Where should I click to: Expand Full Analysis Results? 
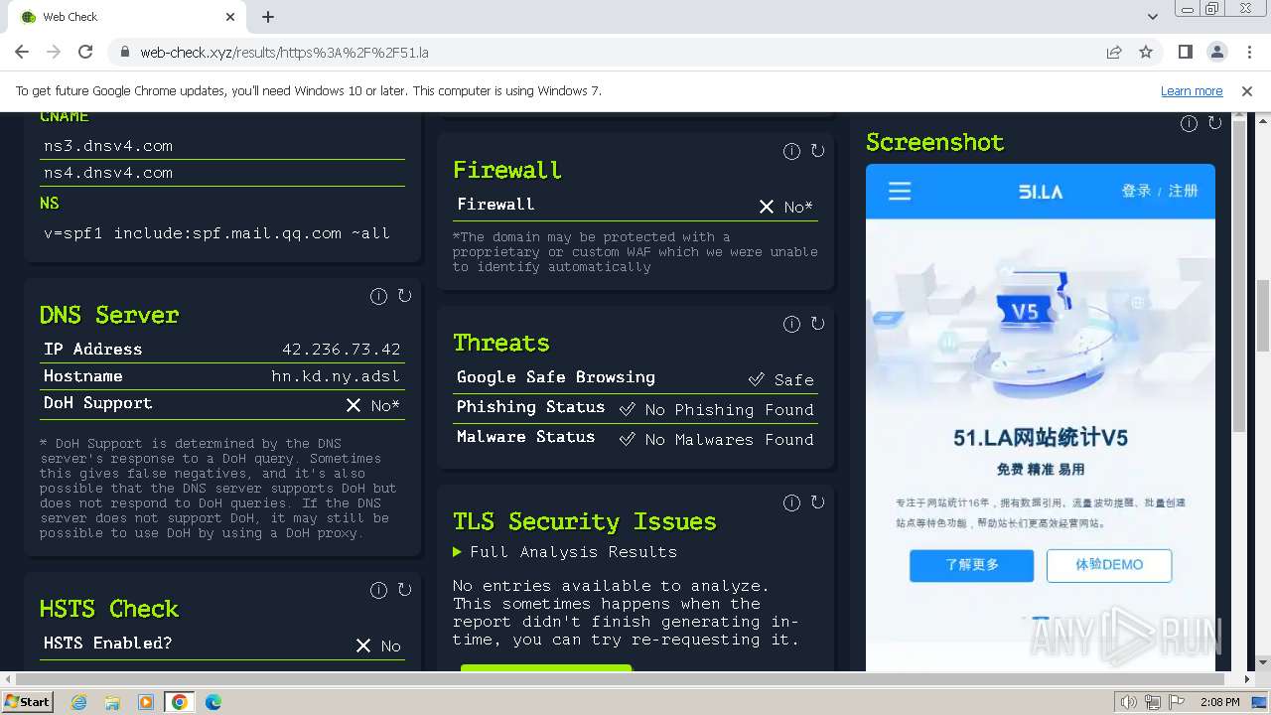click(x=565, y=552)
